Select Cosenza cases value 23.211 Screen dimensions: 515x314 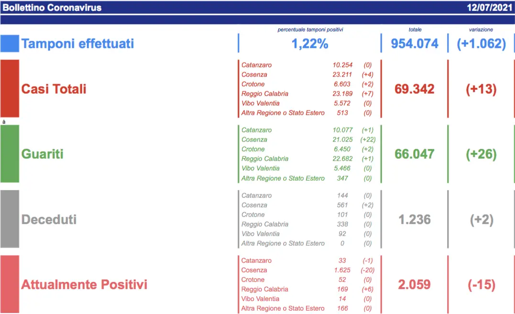[342, 75]
